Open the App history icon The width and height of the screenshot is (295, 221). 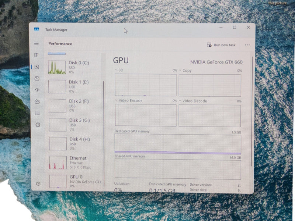click(37, 78)
